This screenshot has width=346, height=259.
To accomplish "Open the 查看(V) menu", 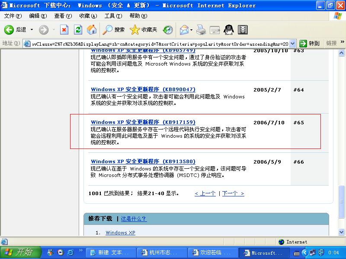I will pyautogui.click(x=63, y=16).
